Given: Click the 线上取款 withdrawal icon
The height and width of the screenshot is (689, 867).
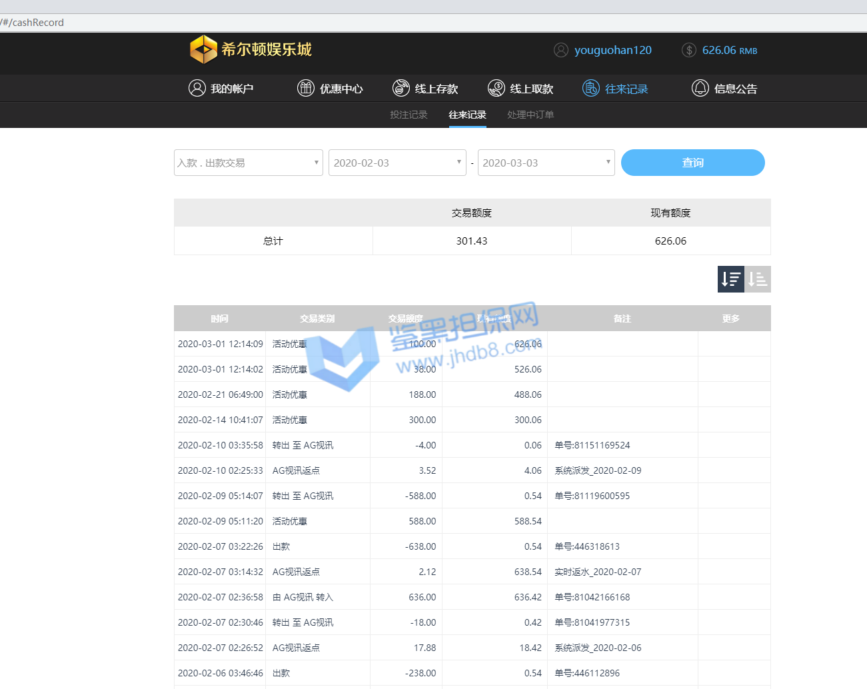Looking at the screenshot, I should click(x=496, y=88).
